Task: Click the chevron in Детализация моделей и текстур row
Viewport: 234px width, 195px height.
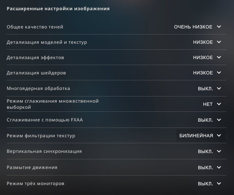Action: point(219,42)
